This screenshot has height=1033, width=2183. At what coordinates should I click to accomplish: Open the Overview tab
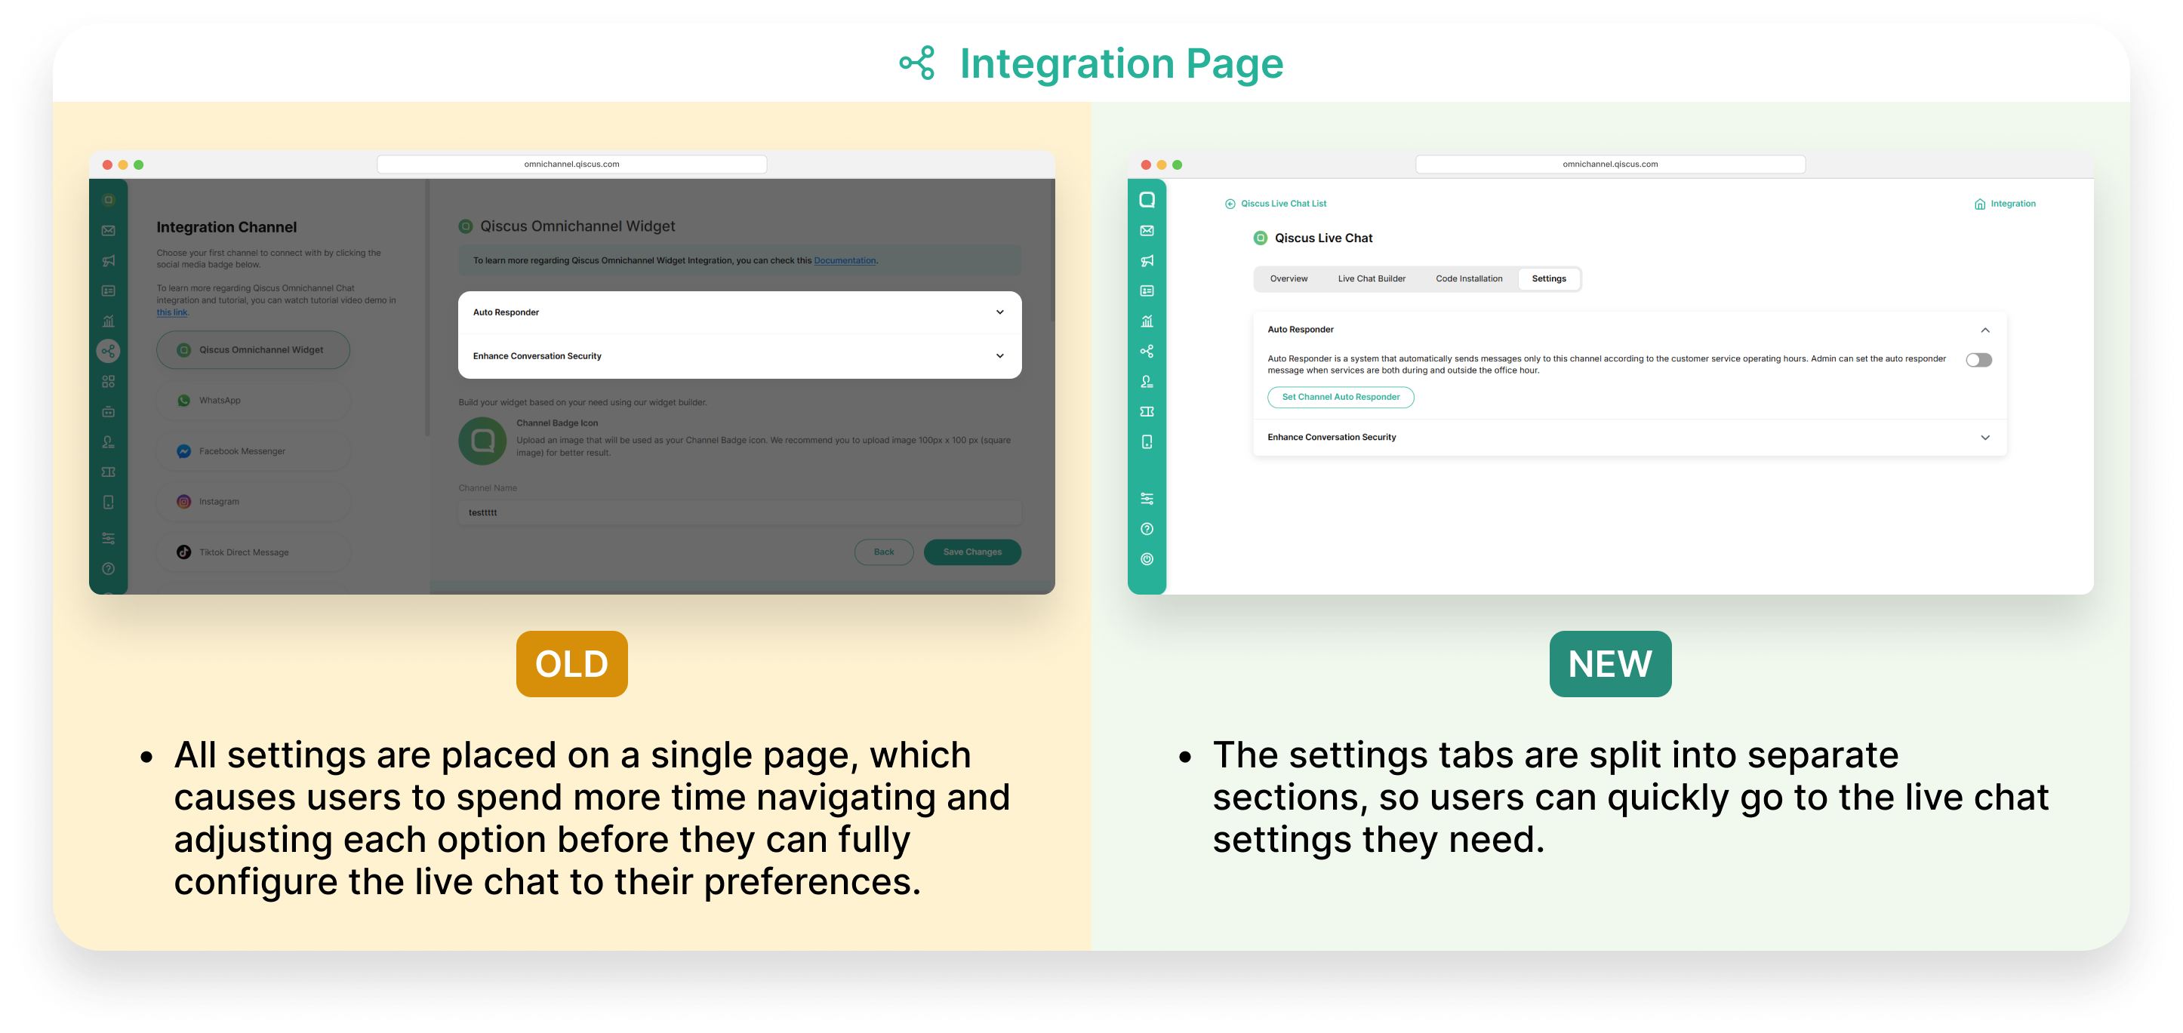click(1288, 278)
